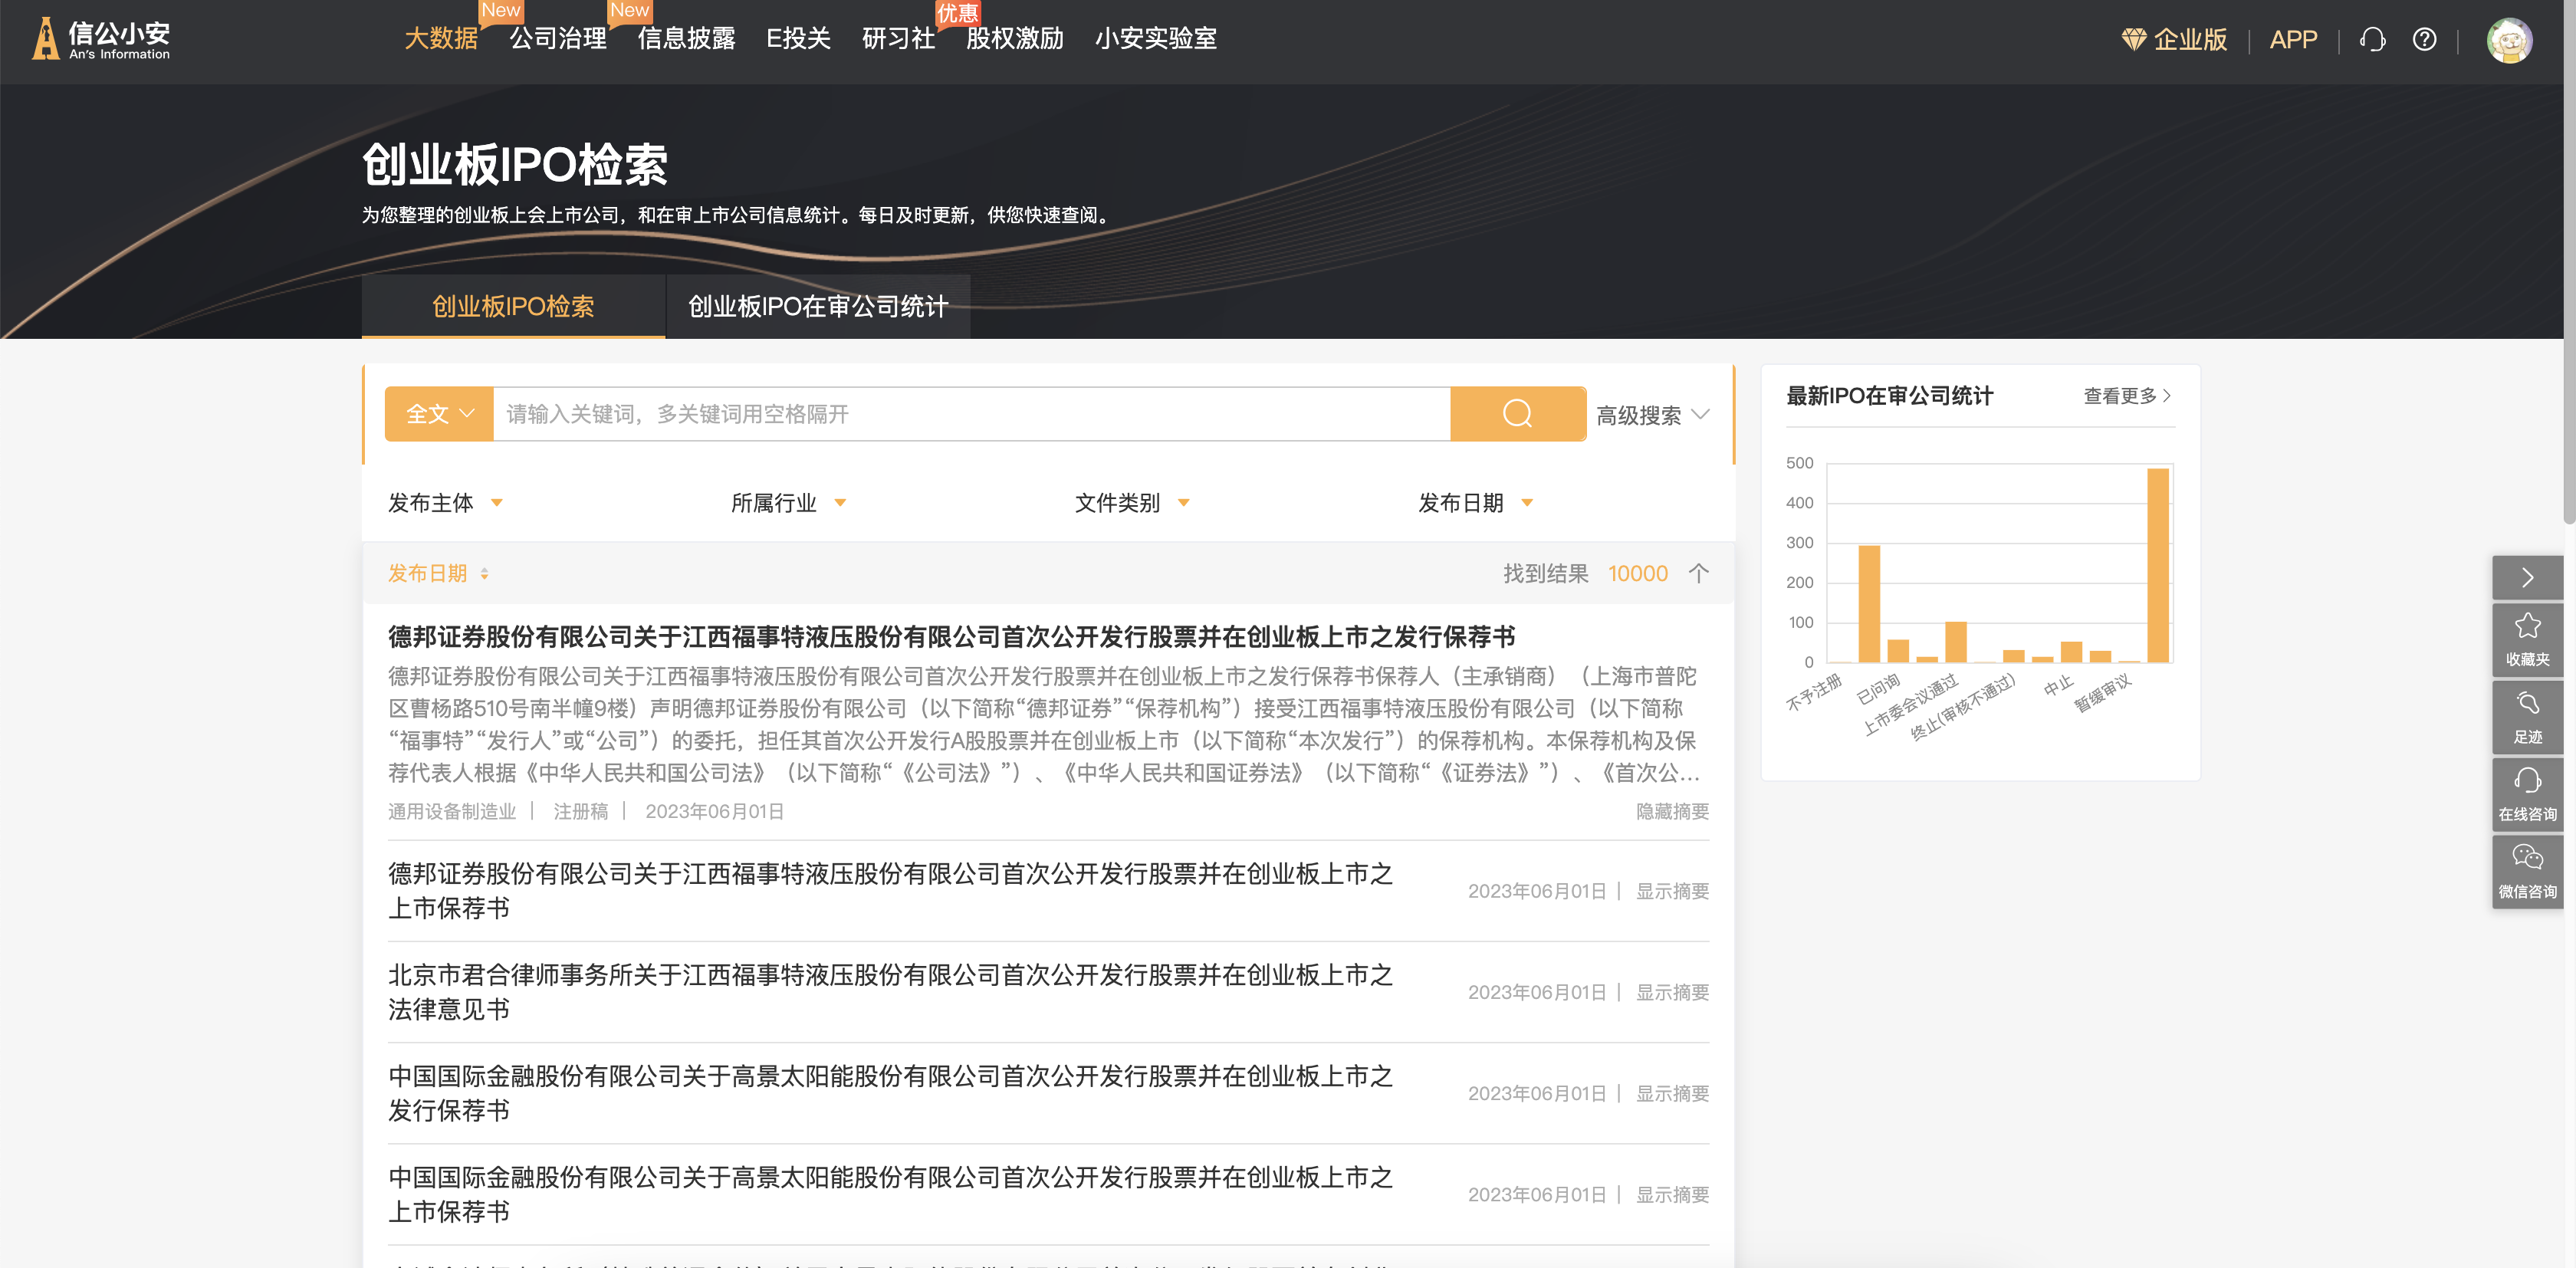The width and height of the screenshot is (2576, 1268).
Task: Toggle 发布日期 sort order arrows
Action: 484,573
